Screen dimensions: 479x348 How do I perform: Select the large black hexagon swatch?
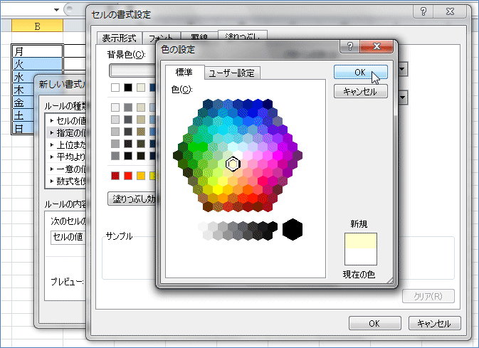[x=293, y=229]
